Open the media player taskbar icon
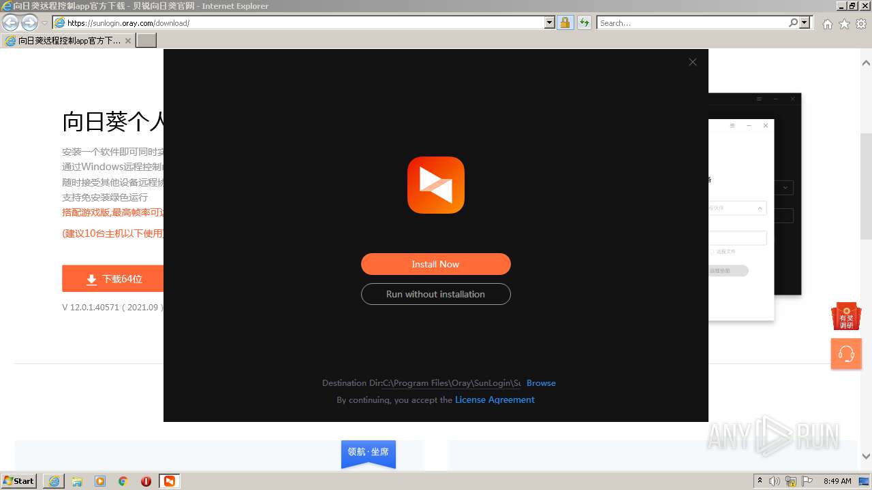This screenshot has width=872, height=490. tap(100, 481)
